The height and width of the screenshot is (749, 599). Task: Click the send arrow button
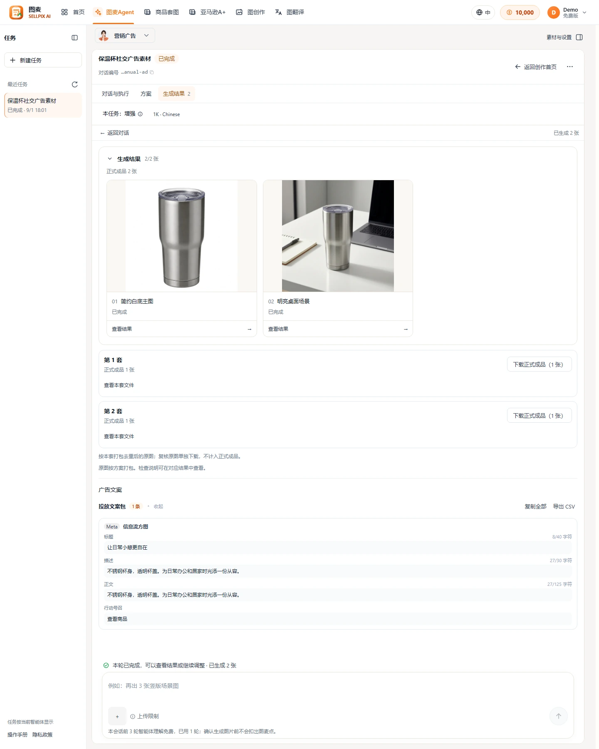click(559, 716)
